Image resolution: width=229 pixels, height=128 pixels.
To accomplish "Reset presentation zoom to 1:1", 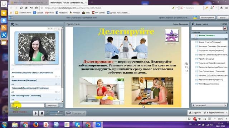I will (x=186, y=71).
